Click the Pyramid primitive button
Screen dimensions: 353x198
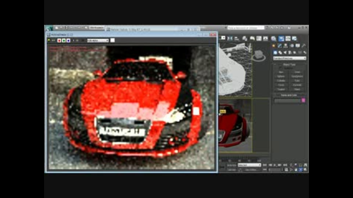tap(297, 85)
